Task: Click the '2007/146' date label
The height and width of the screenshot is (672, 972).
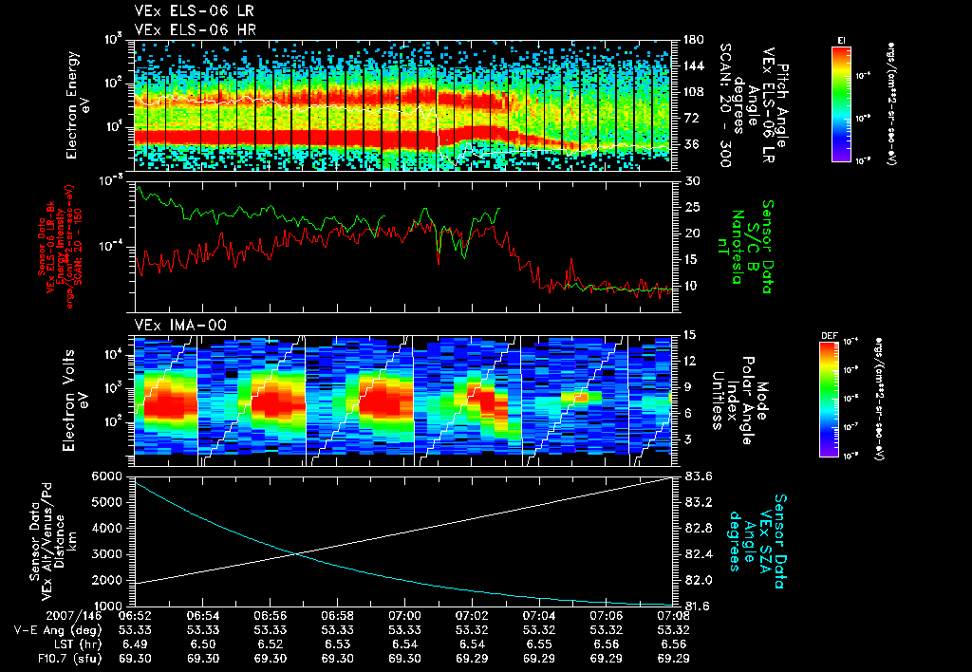Action: (x=74, y=615)
